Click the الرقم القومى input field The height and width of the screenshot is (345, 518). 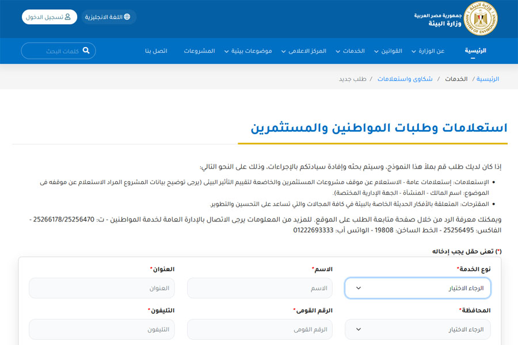click(x=260, y=329)
